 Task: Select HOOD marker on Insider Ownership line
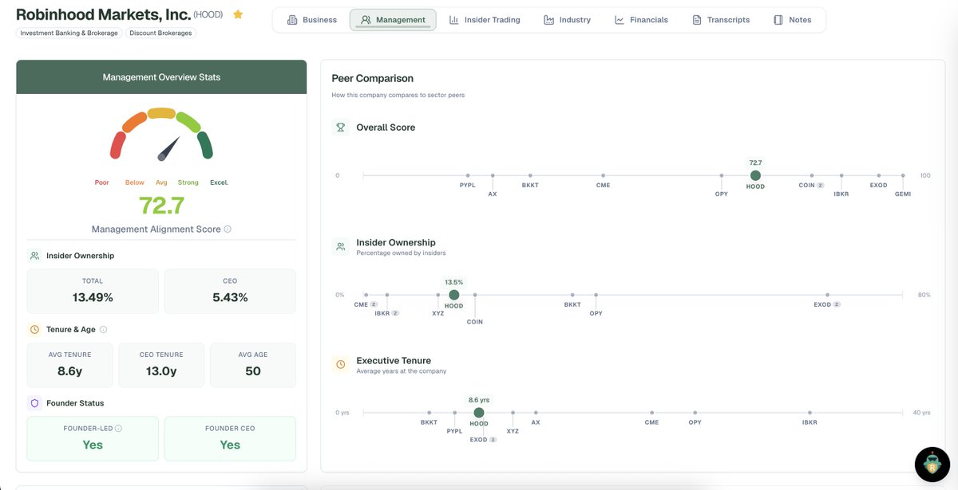[453, 295]
